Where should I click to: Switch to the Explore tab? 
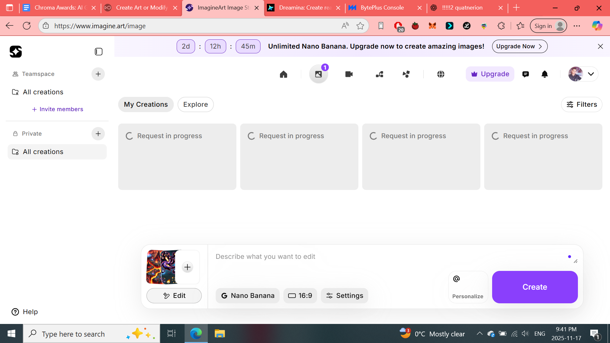(195, 104)
